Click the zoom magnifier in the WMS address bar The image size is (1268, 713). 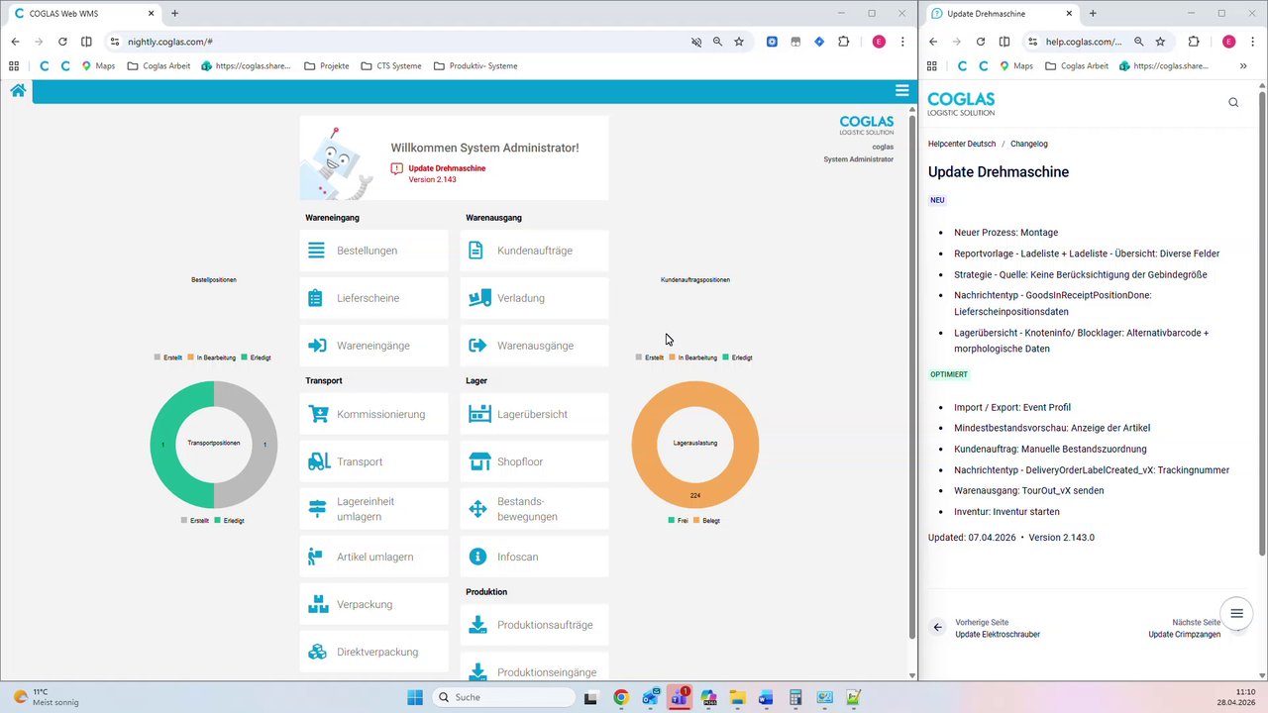point(717,42)
